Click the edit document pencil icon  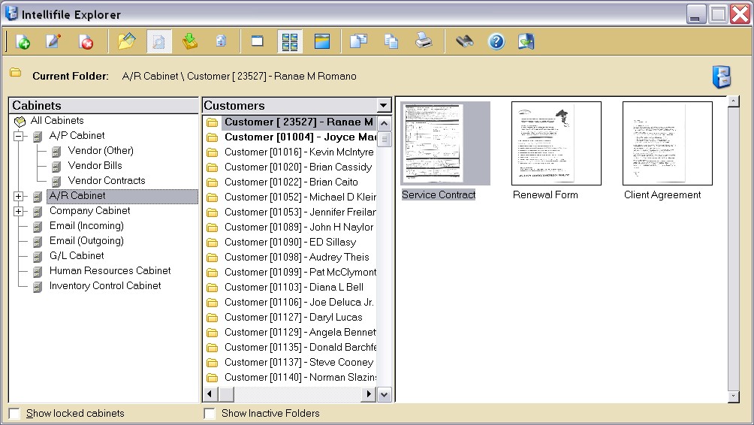tap(53, 41)
